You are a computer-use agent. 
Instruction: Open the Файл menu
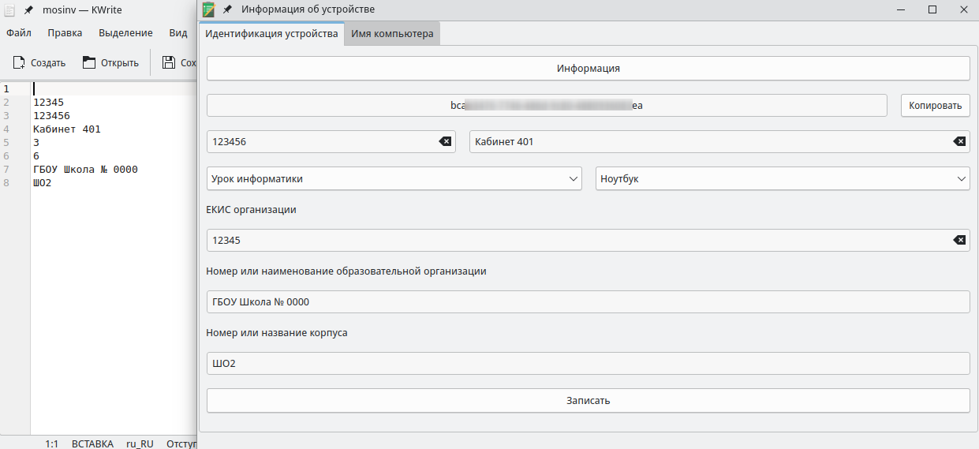[x=19, y=33]
